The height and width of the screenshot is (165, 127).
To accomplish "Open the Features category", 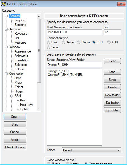I will [x=20, y=42].
